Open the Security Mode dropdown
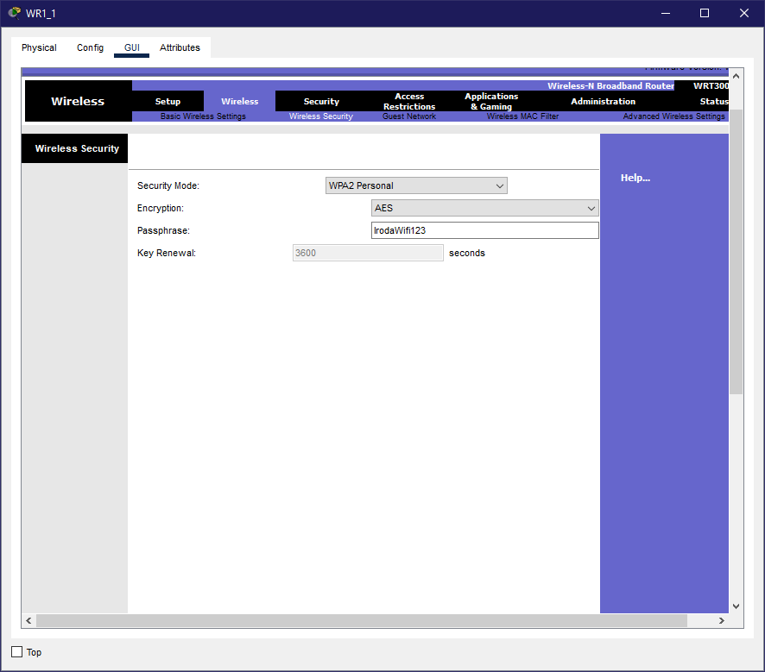765x672 pixels. (x=416, y=185)
